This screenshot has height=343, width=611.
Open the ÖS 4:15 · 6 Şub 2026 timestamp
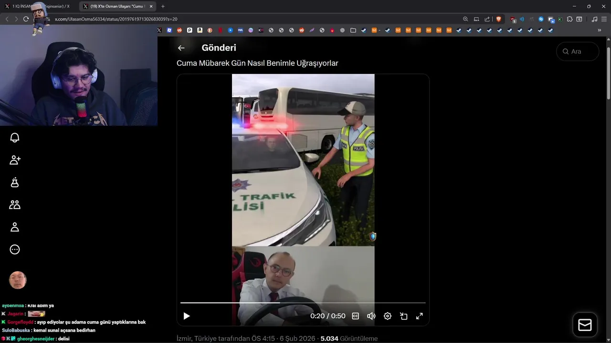point(284,339)
